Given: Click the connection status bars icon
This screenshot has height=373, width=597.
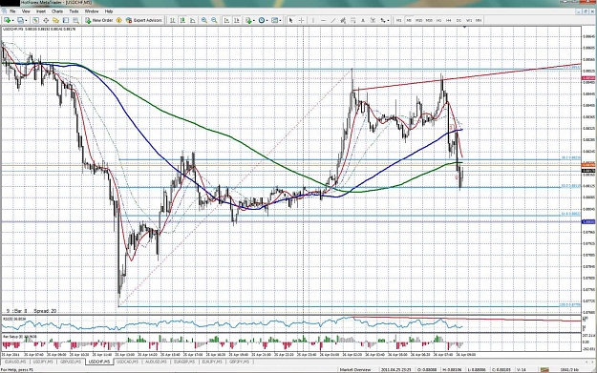Looking at the screenshot, I should tap(544, 369).
